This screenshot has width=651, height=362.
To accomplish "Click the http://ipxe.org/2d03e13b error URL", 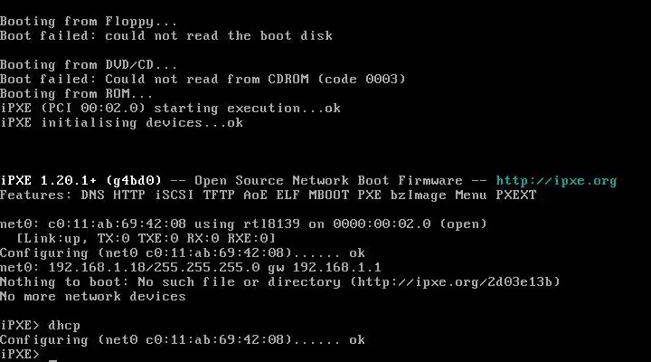I will (x=455, y=282).
